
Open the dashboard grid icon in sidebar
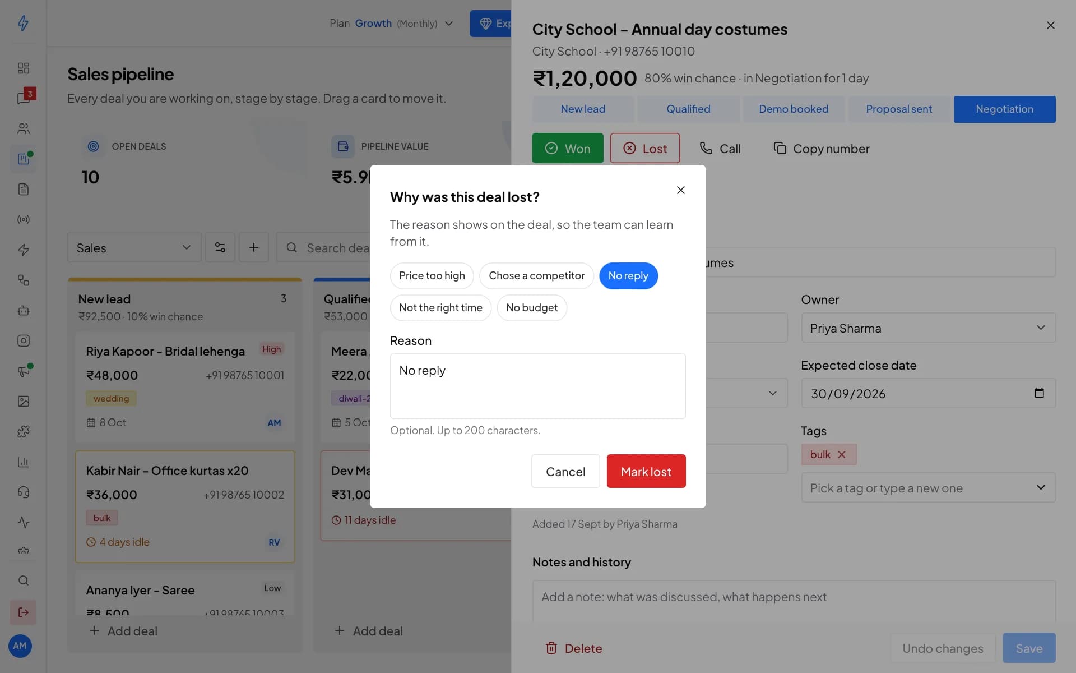click(x=24, y=68)
